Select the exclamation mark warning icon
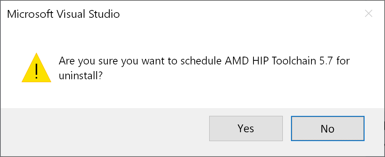 tap(36, 70)
